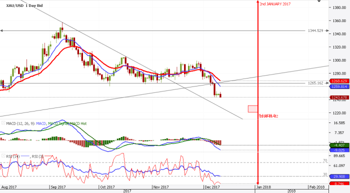350x193 pixels.
Task: Open the dropdown triangle at chart top right
Action: [x=319, y=1]
